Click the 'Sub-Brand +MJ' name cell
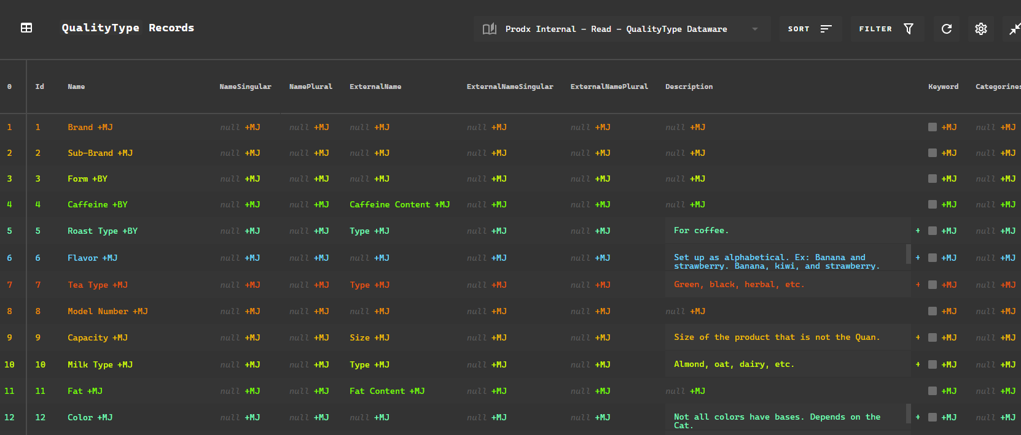 pos(100,153)
